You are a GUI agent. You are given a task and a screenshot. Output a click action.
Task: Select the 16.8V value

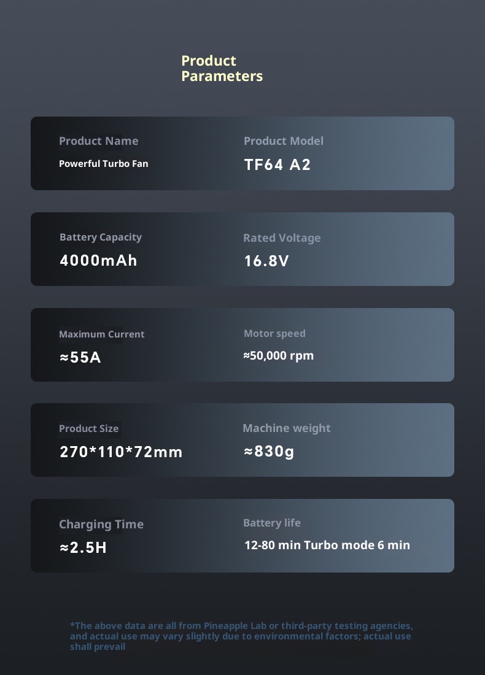point(266,261)
